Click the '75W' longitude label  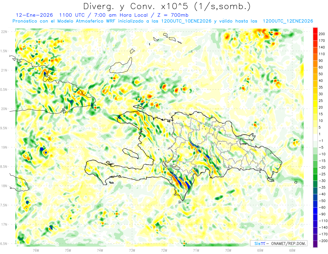pyautogui.click(x=68, y=250)
